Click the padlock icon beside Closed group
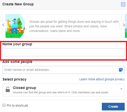This screenshot has width=127, height=112. point(8,89)
